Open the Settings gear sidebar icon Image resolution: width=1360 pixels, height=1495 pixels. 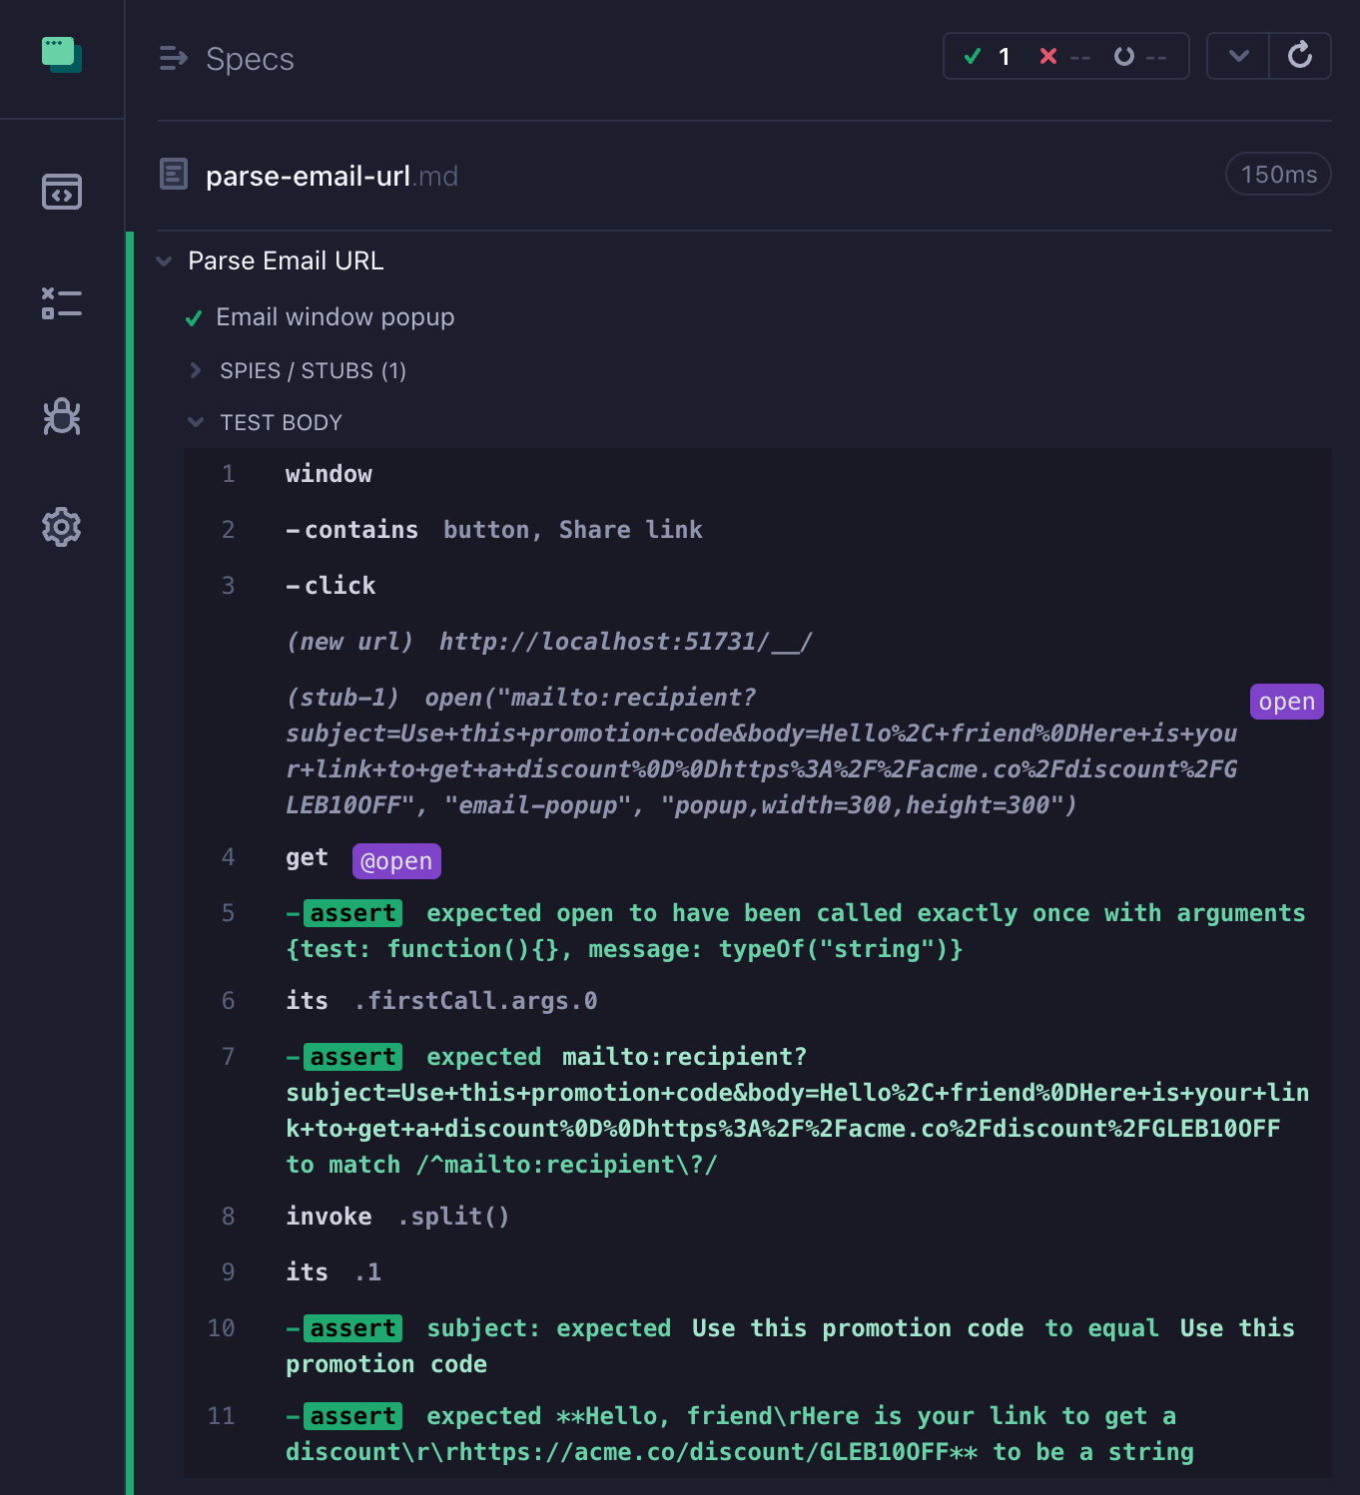click(62, 527)
